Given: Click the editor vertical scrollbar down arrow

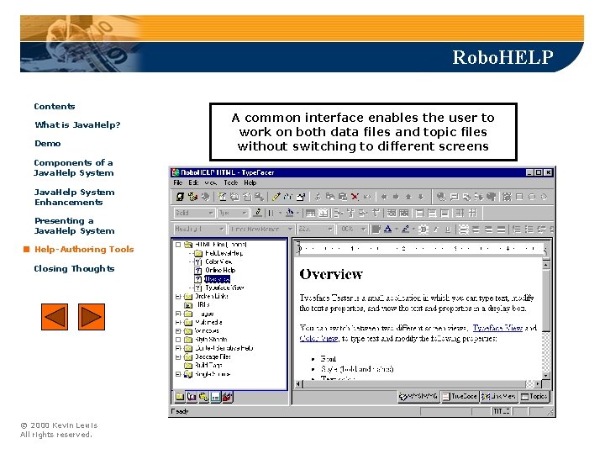Looking at the screenshot, I should tap(546, 375).
